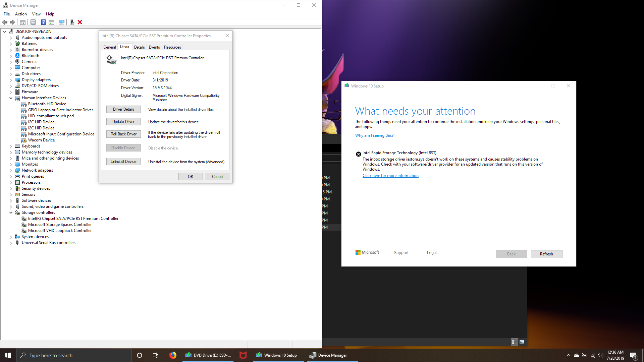Open the View menu
This screenshot has height=362, width=644.
coord(36,14)
